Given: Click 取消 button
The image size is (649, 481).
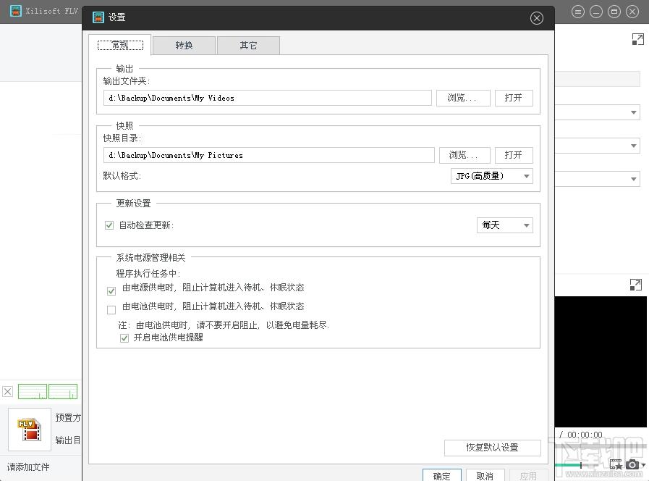Looking at the screenshot, I should pyautogui.click(x=485, y=476).
